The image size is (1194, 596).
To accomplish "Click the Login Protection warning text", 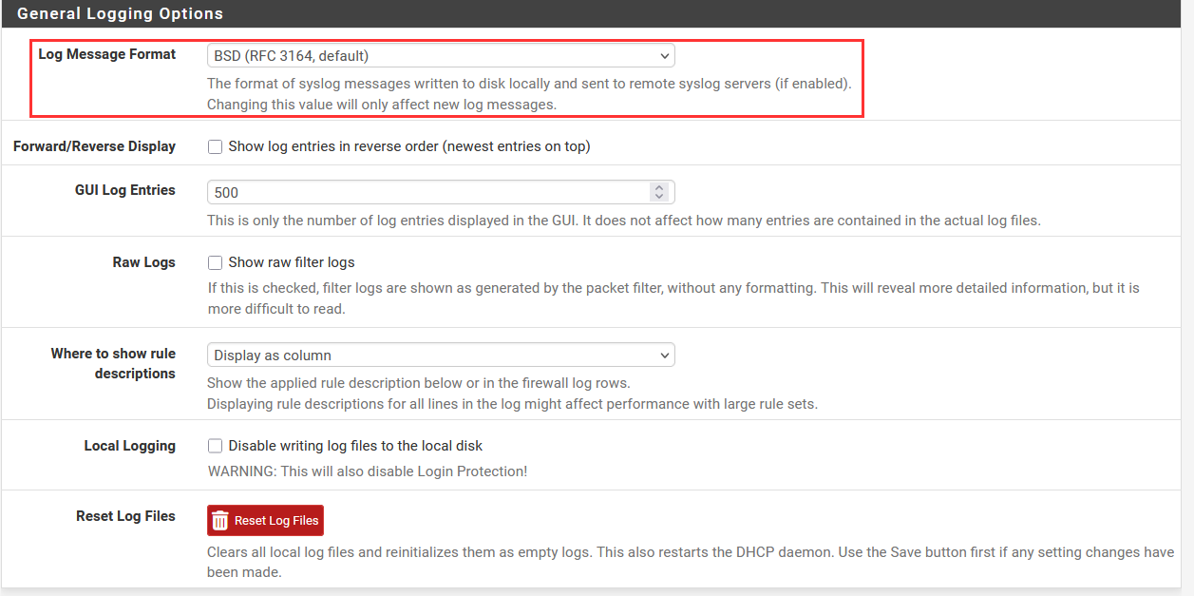I will 367,471.
